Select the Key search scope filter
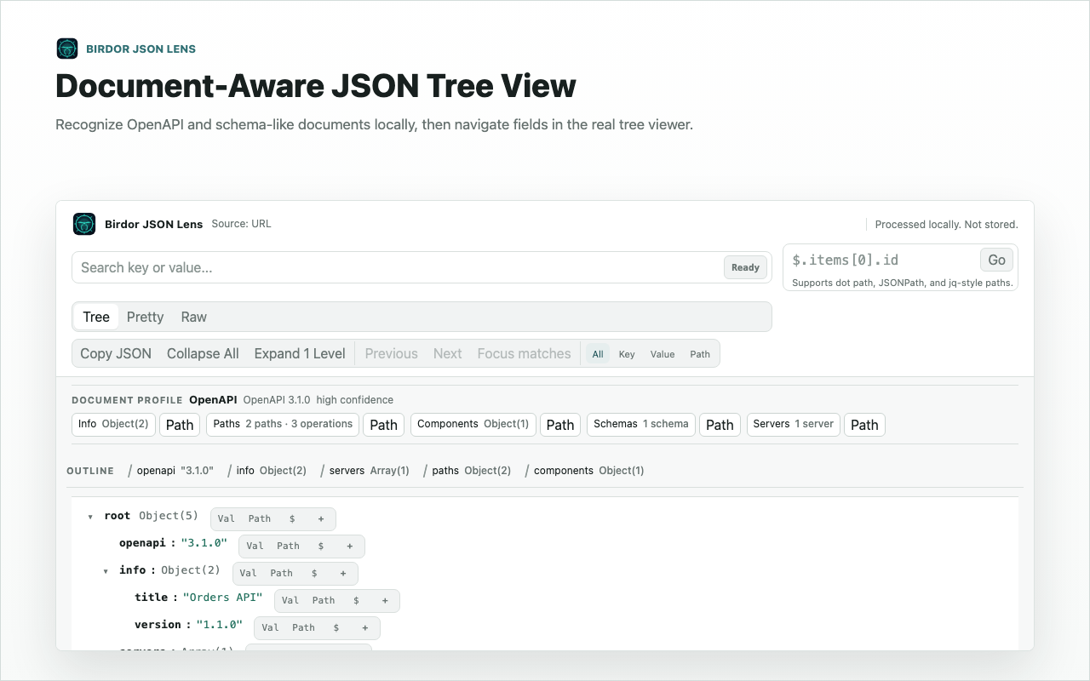The height and width of the screenshot is (681, 1090). click(627, 354)
